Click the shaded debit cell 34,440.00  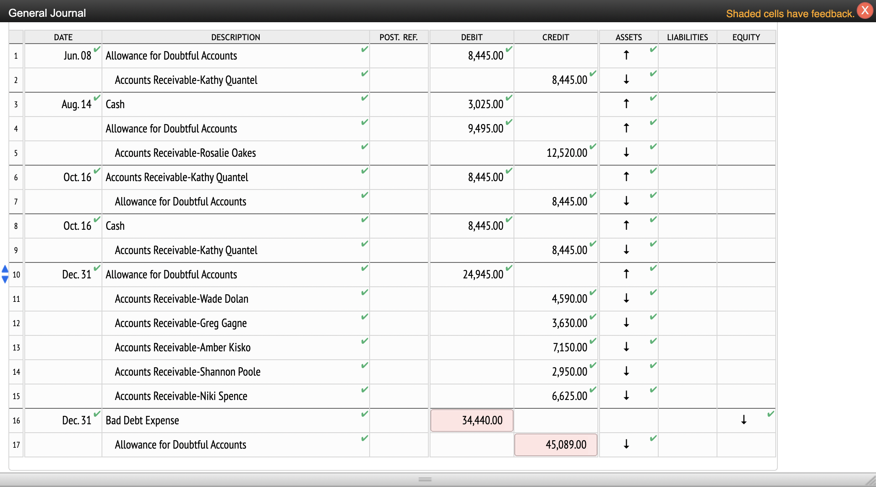[x=472, y=421]
